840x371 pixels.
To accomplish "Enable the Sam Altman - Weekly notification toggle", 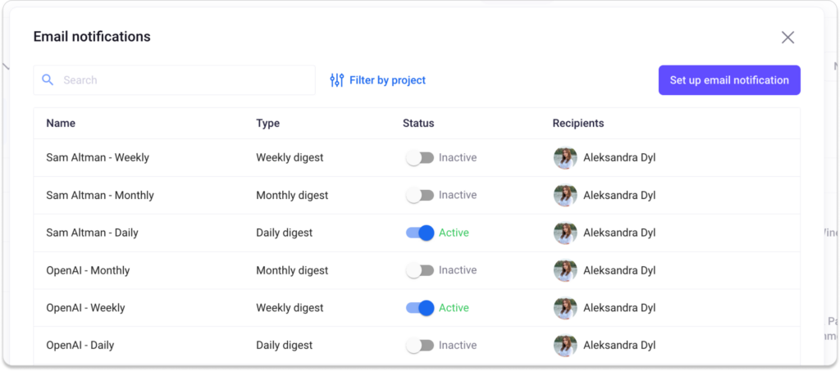I will [x=420, y=158].
